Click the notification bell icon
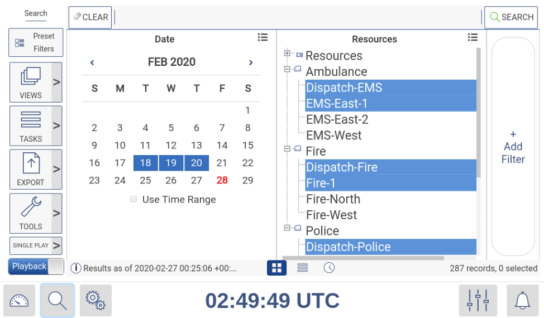 [x=522, y=301]
